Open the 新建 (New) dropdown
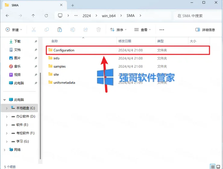The width and height of the screenshot is (223, 169). tap(14, 30)
